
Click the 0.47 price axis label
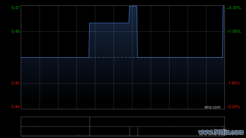click(x=15, y=8)
